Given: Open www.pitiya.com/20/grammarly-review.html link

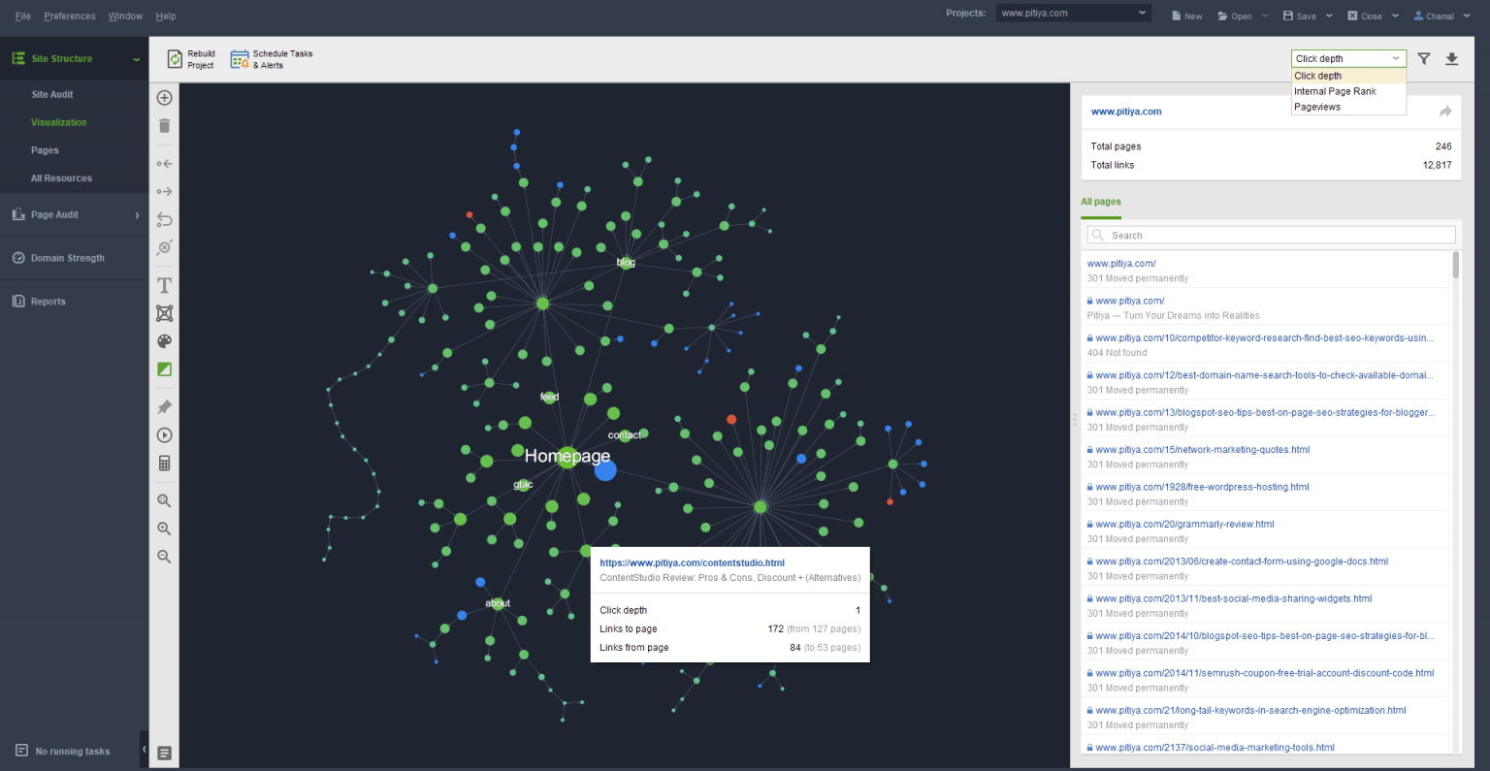Looking at the screenshot, I should click(1184, 525).
